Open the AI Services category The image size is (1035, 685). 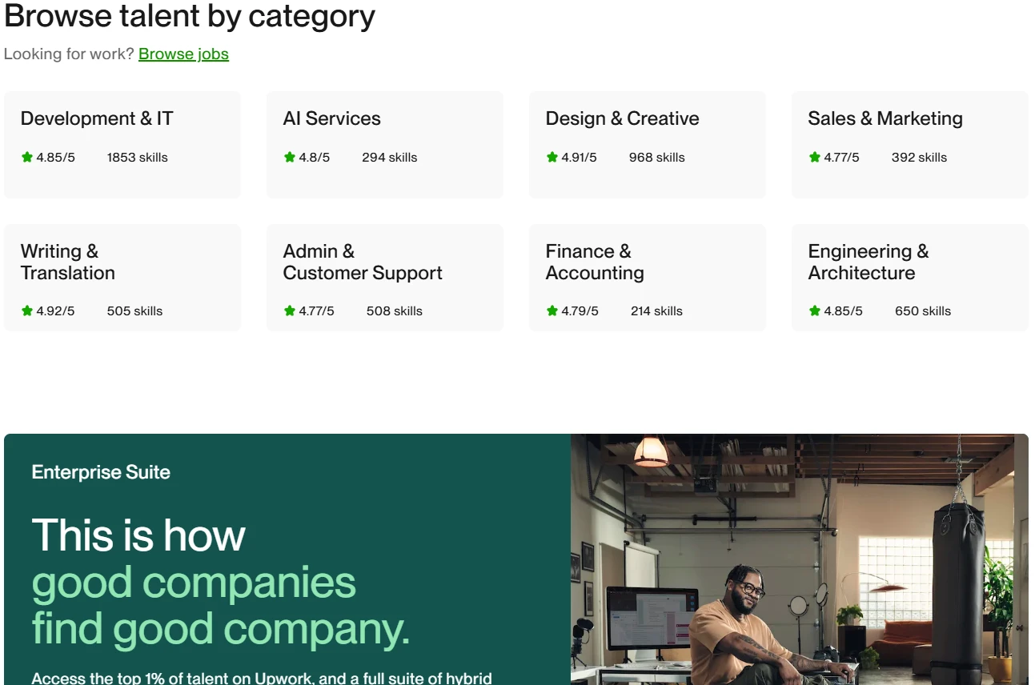(384, 144)
